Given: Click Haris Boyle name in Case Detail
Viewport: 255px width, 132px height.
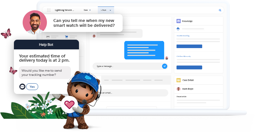Looking at the screenshot, I should (x=188, y=89).
